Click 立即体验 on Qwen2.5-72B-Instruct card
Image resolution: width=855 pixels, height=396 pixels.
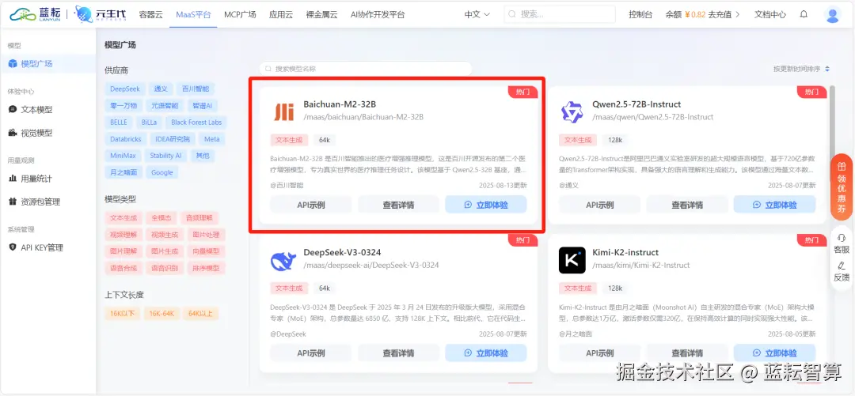pos(774,205)
